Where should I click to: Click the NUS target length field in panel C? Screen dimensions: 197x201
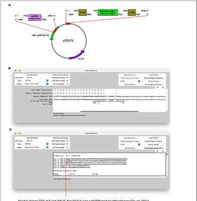[x=68, y=141]
